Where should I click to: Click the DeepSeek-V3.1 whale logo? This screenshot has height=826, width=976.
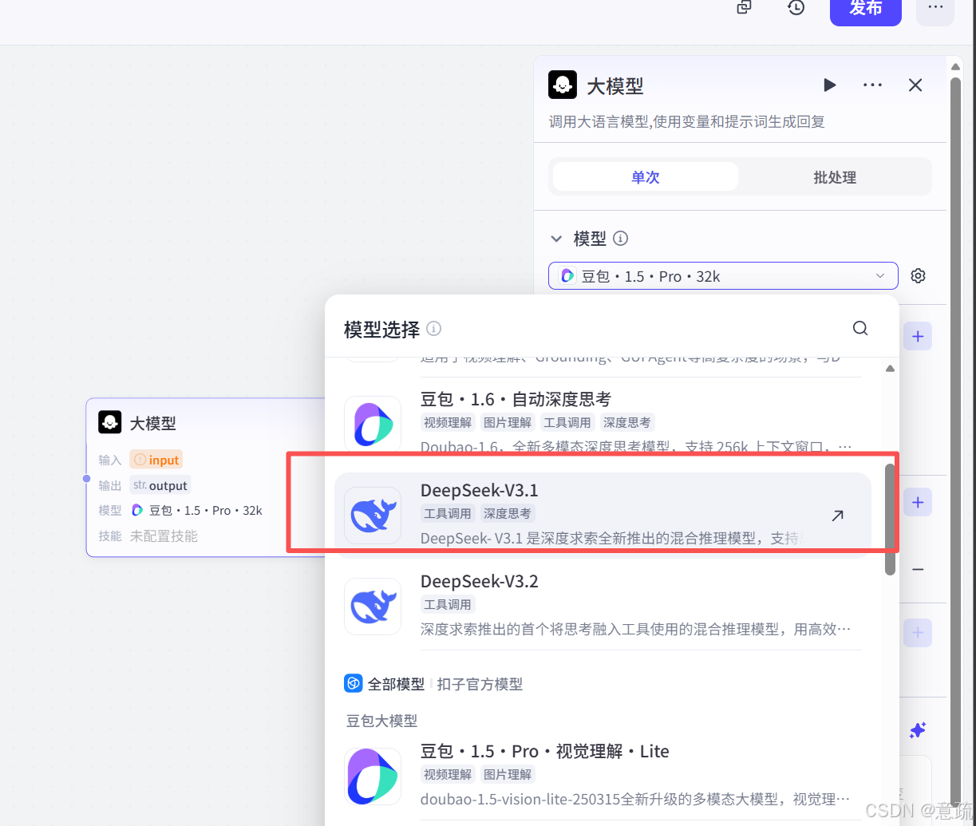coord(373,516)
